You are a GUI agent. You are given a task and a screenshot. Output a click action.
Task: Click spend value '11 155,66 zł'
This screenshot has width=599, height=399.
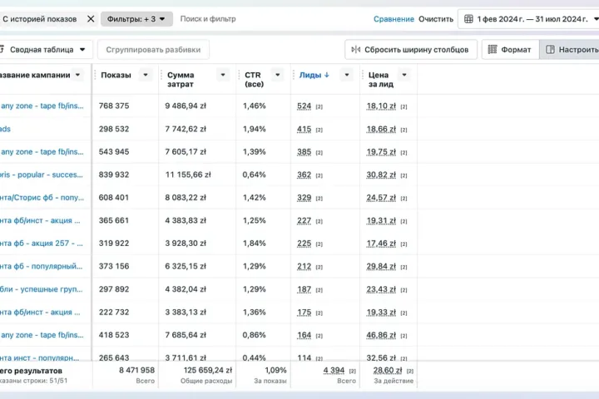click(x=188, y=175)
